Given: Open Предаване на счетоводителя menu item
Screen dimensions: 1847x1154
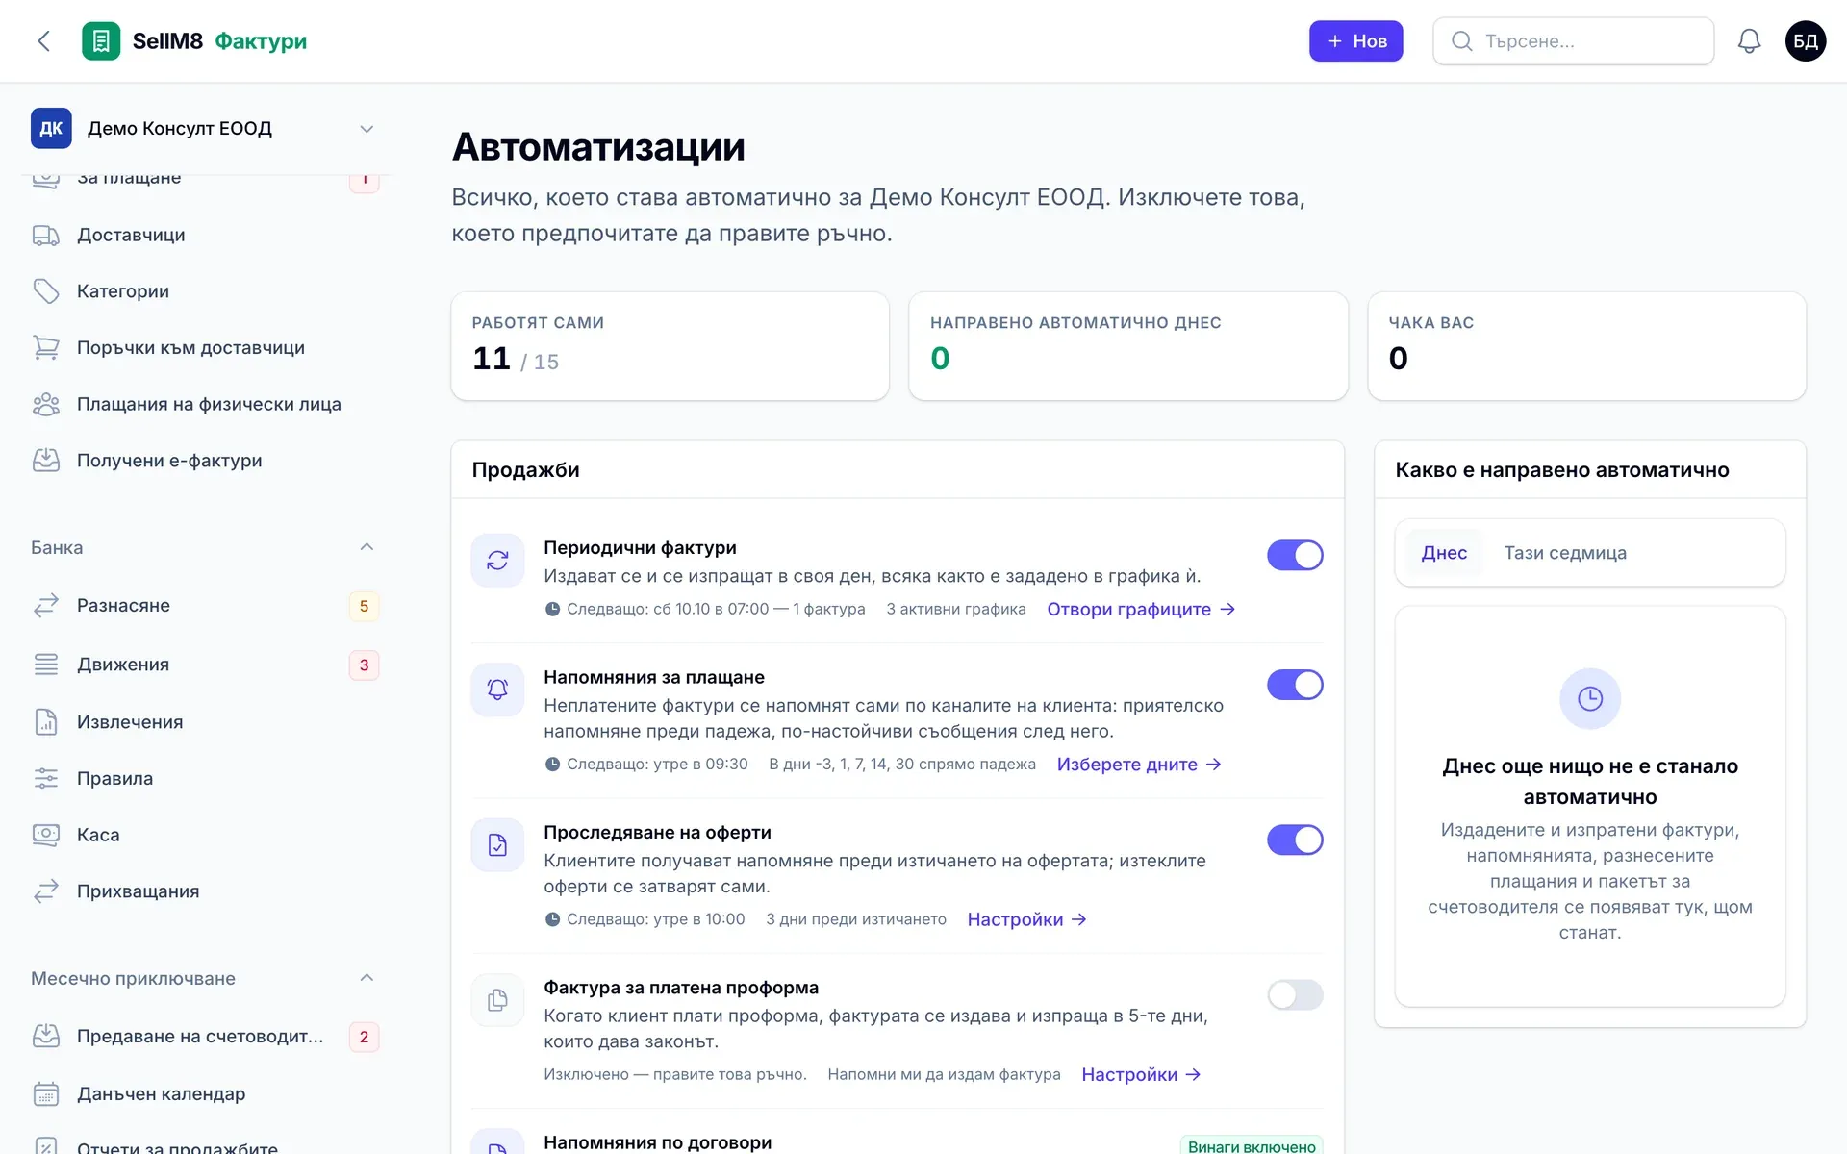Looking at the screenshot, I should coord(205,1037).
